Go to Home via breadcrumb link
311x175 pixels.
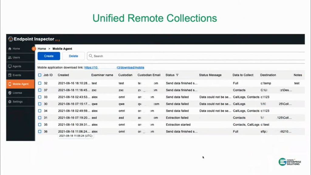pos(42,49)
